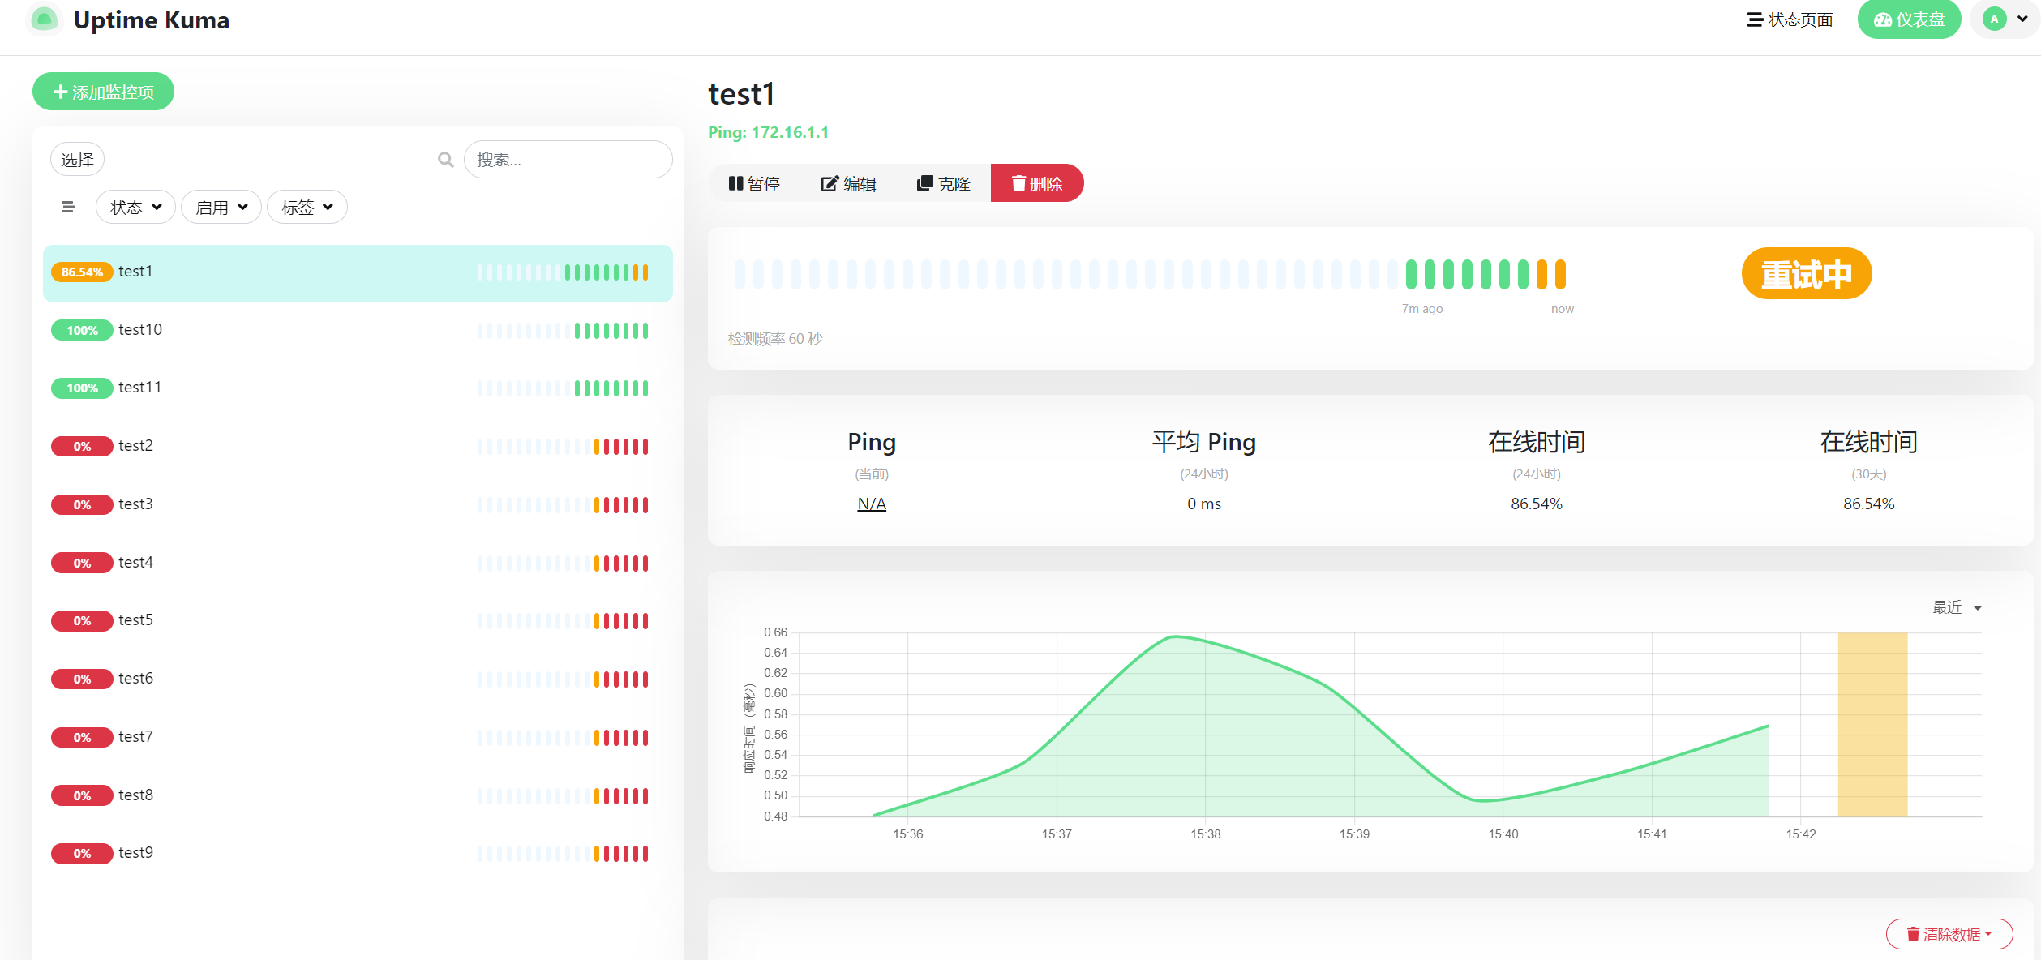This screenshot has width=2041, height=960.
Task: Go to the 仪表盘 dashboard
Action: (x=1909, y=19)
